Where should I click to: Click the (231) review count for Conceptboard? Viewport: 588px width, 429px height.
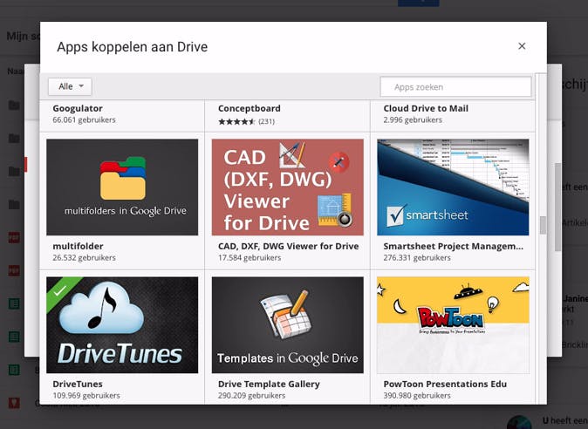tap(266, 121)
